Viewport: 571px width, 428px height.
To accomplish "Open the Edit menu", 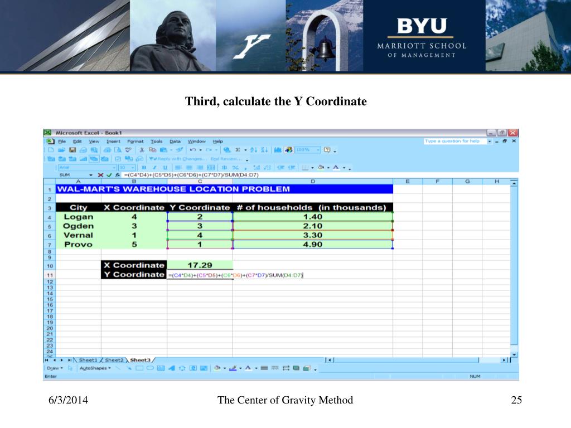I will 77,142.
